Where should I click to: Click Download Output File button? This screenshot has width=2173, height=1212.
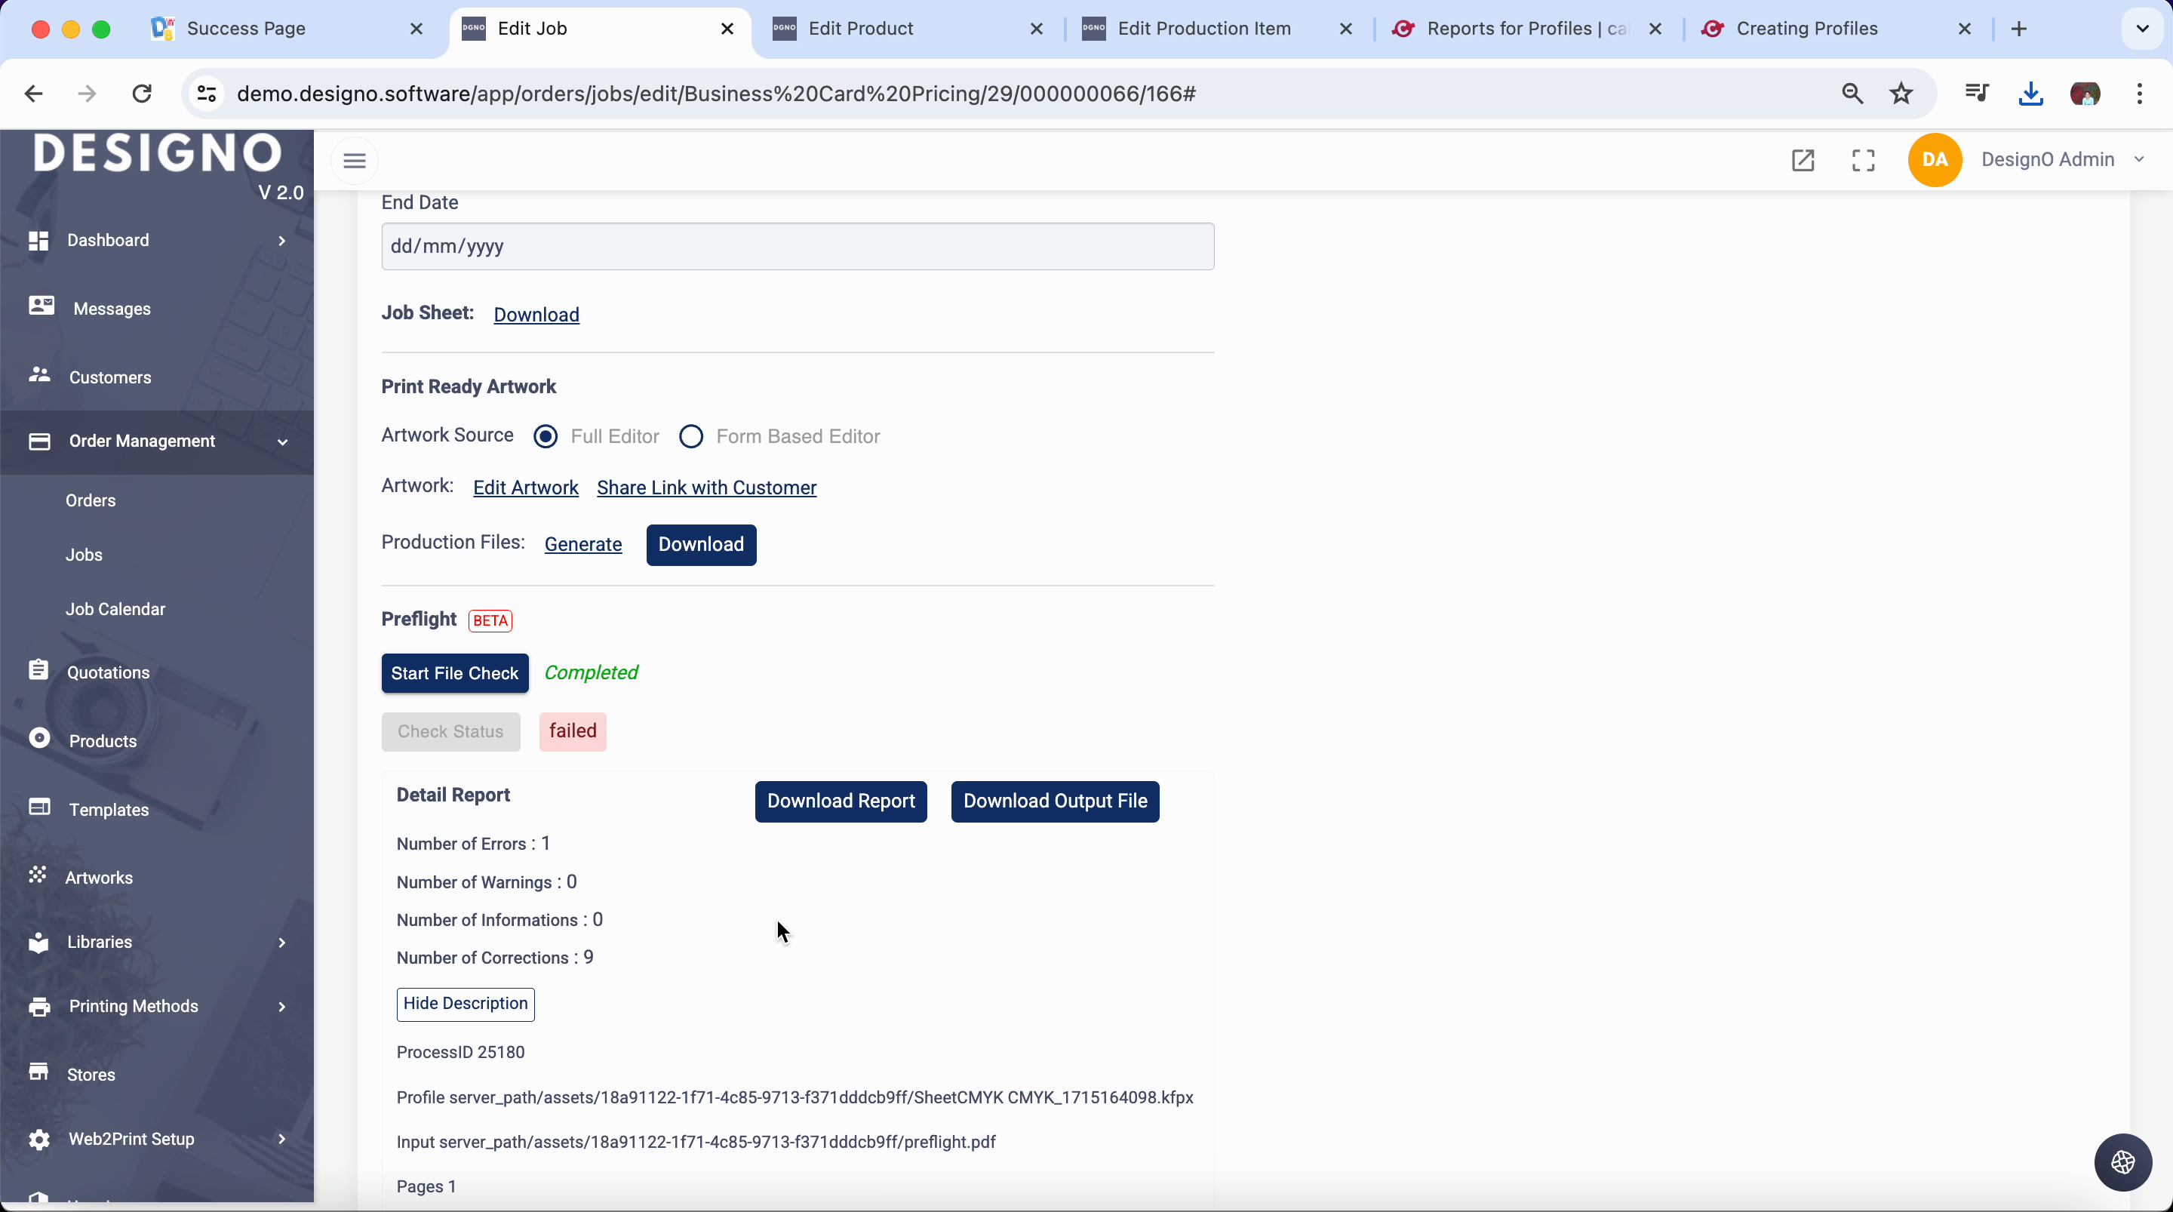[x=1055, y=801]
